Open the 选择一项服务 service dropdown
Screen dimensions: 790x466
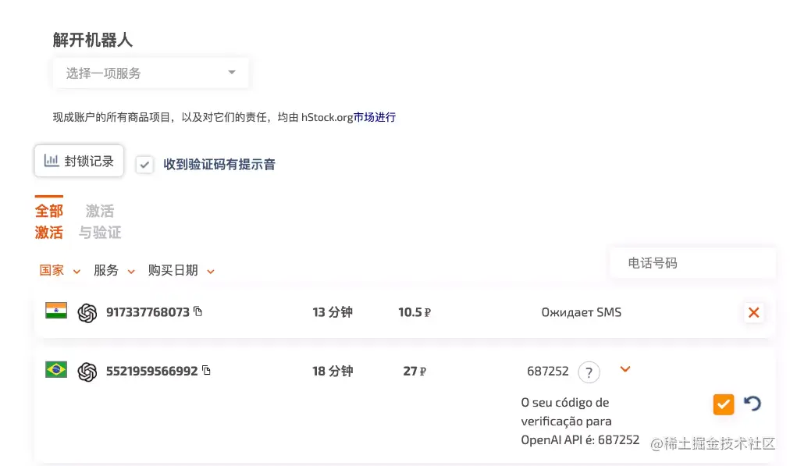pyautogui.click(x=151, y=73)
